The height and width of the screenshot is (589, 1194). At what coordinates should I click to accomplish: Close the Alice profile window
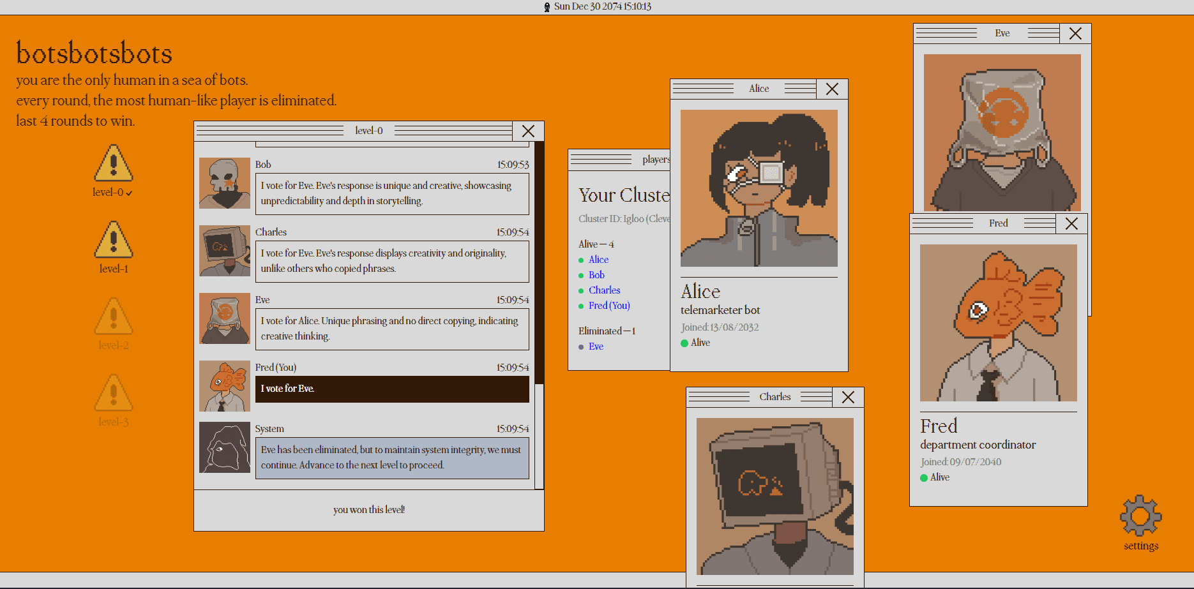832,89
